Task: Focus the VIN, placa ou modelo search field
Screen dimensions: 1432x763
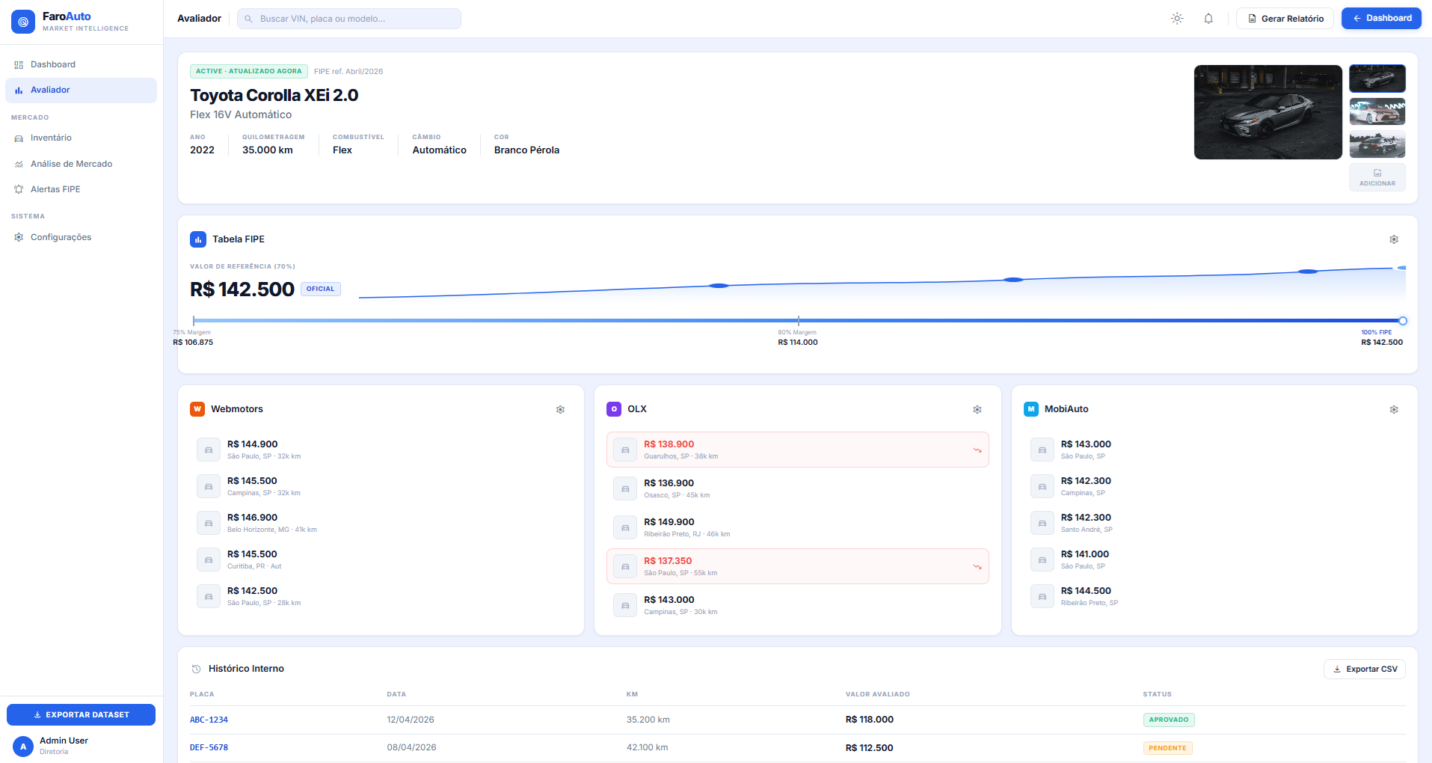Action: (349, 19)
